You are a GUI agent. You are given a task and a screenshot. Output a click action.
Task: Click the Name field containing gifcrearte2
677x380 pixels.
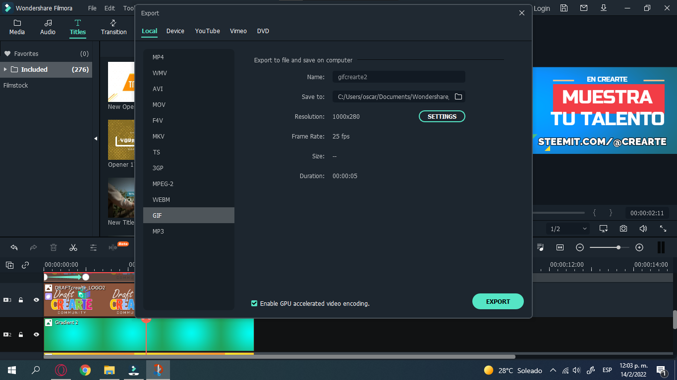(x=399, y=77)
